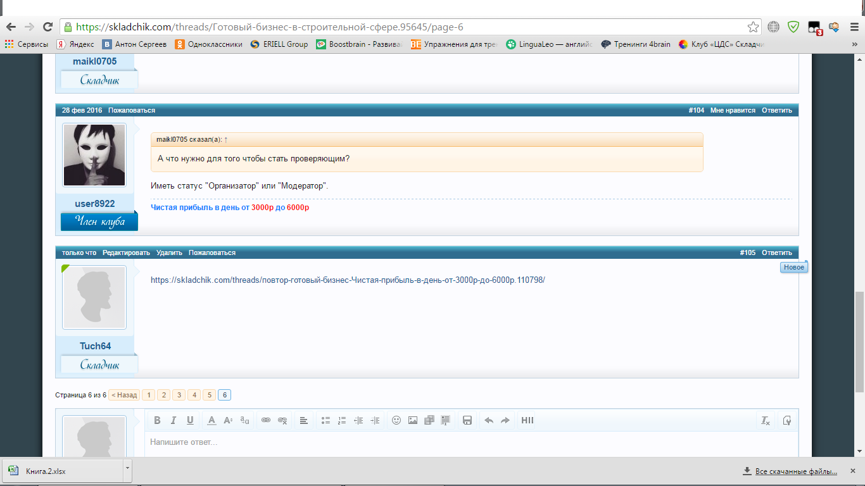
Task: Insert a numbered list
Action: 342,420
